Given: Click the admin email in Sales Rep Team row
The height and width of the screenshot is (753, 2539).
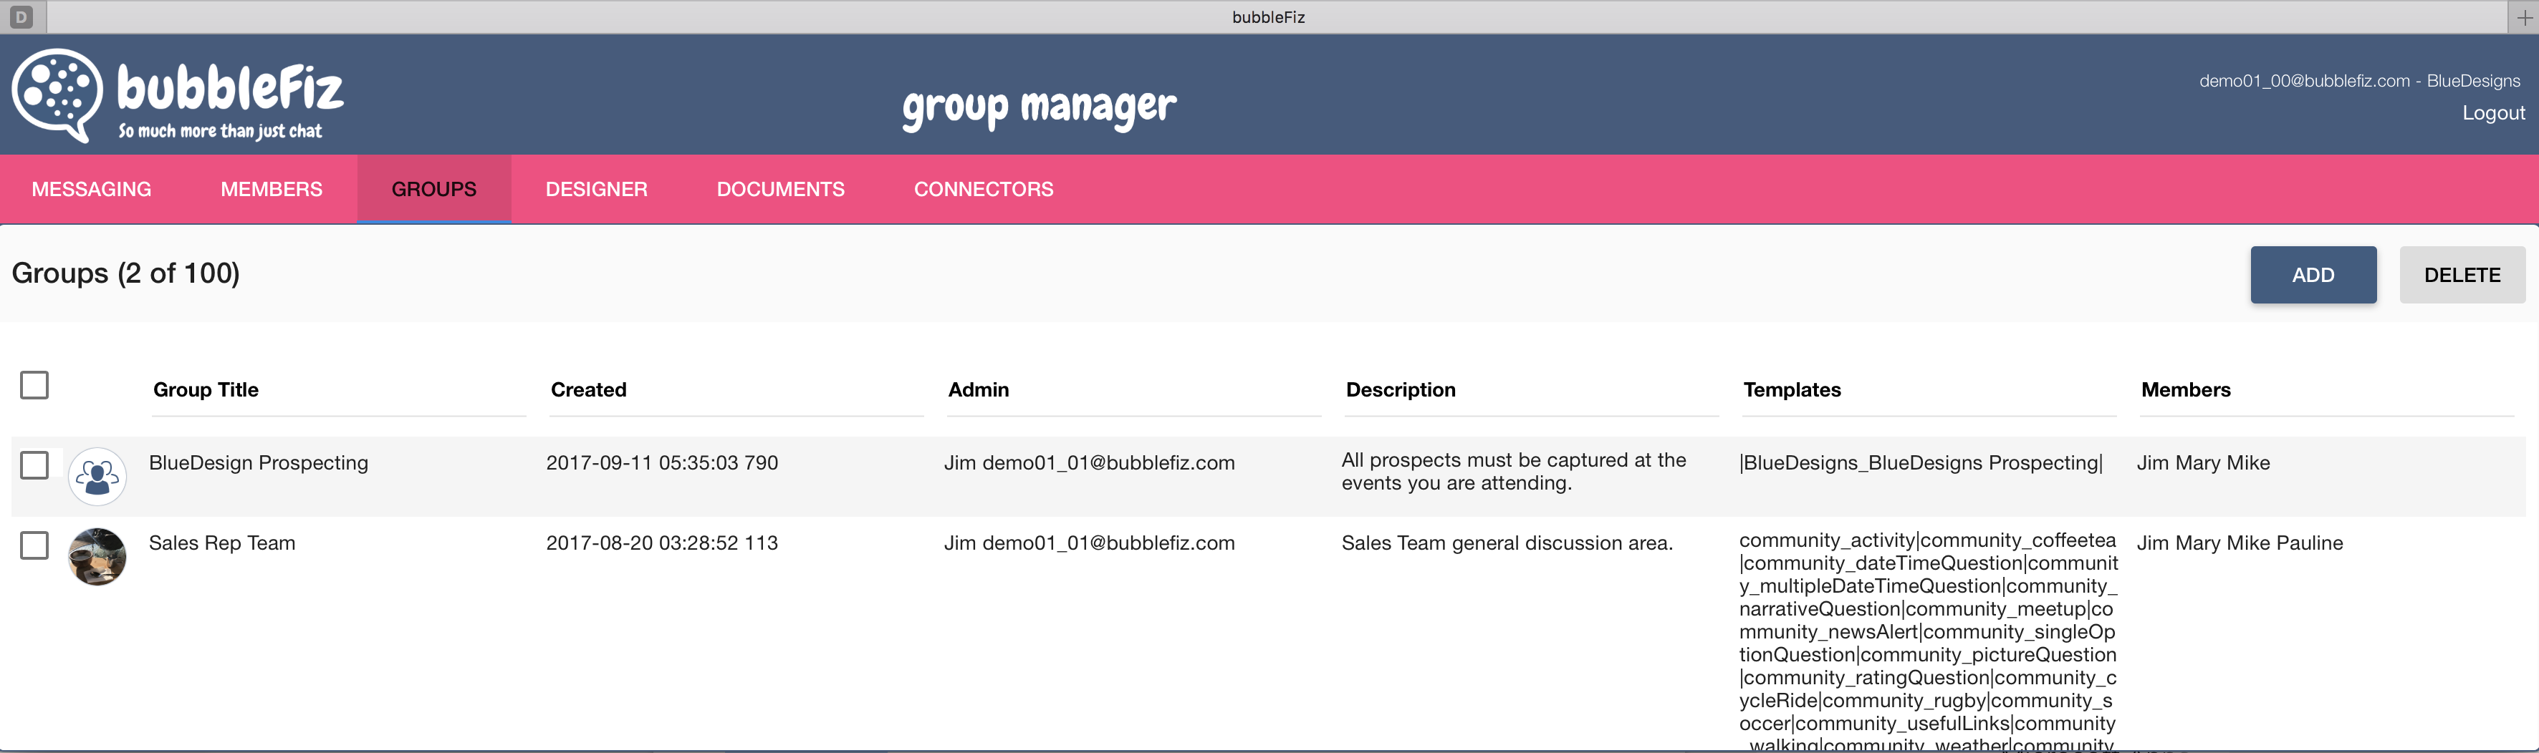Looking at the screenshot, I should [1089, 543].
